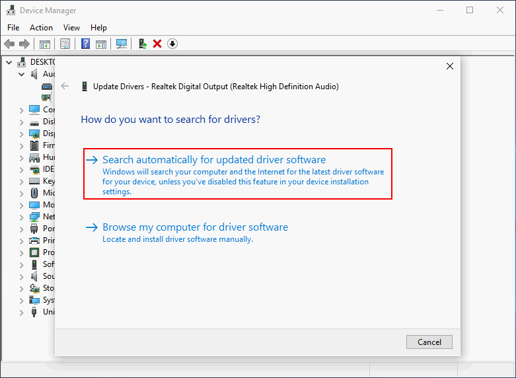Select the Human Interface Devices category icon
The height and width of the screenshot is (378, 516).
[34, 158]
